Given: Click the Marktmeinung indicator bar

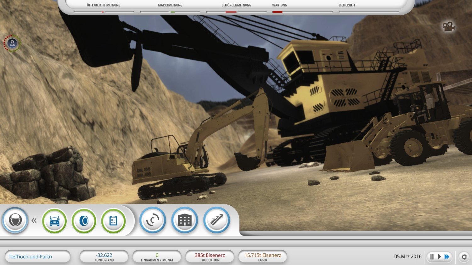Looking at the screenshot, I should [170, 12].
